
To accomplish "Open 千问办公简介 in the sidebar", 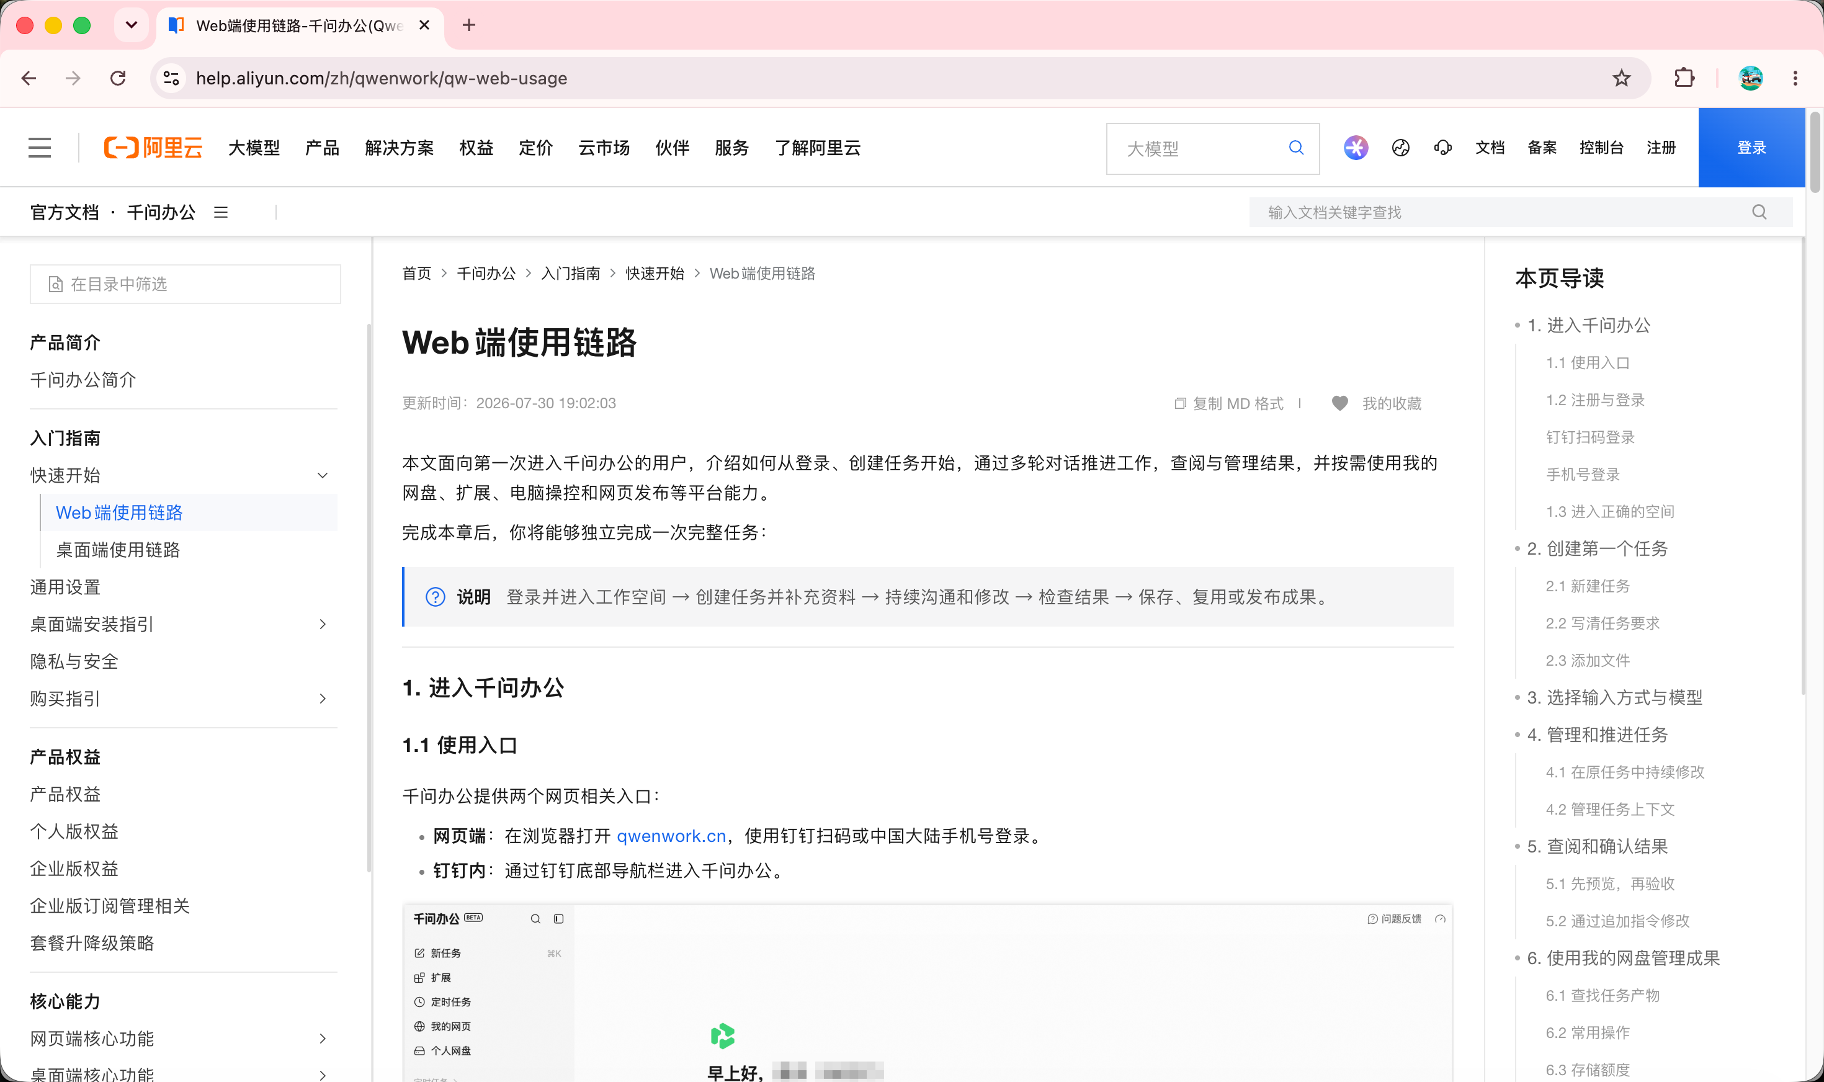I will (x=83, y=380).
